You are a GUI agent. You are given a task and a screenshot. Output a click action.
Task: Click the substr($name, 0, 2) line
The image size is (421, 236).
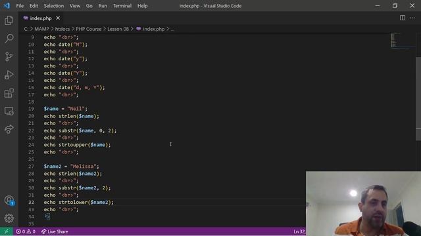tap(80, 130)
